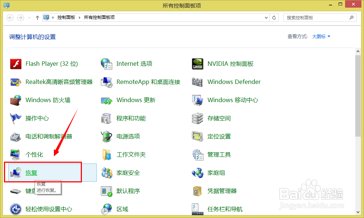Open the 管理工具 gear icon
This screenshot has width=364, height=218.
[198, 155]
